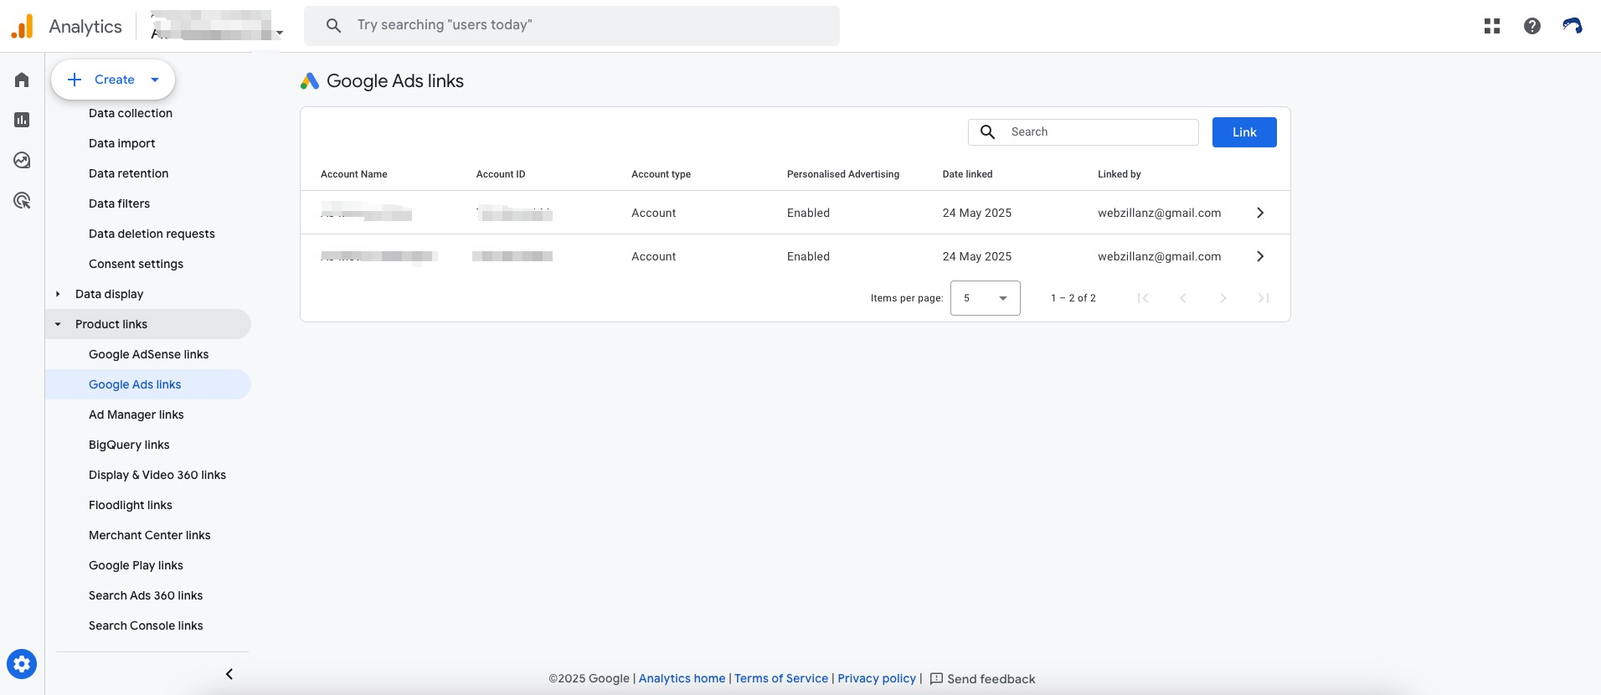Open the Advertising icon in the left rail
The image size is (1601, 695).
coord(22,200)
